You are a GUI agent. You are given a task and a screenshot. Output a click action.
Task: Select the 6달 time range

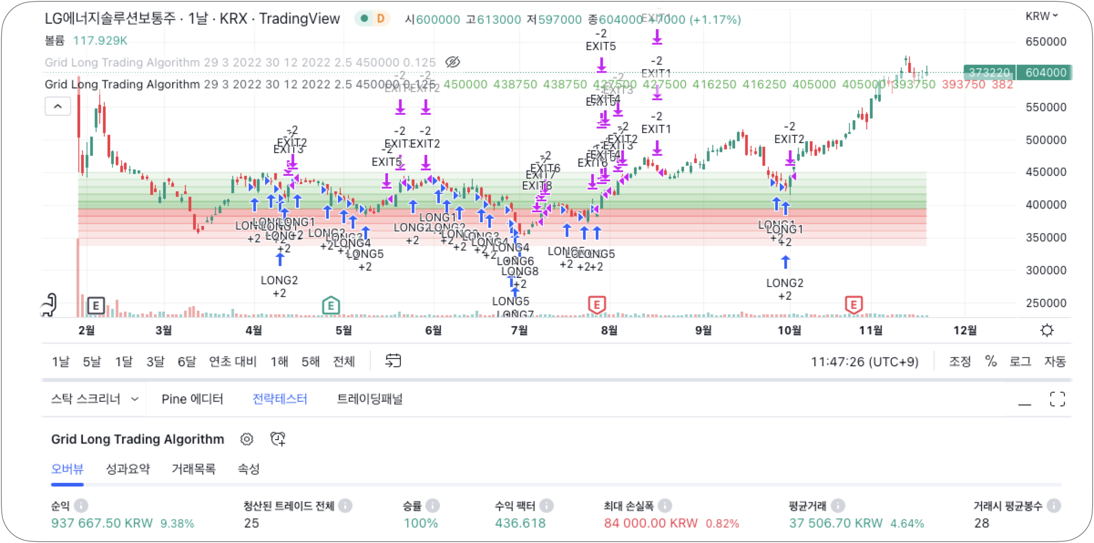pos(187,362)
